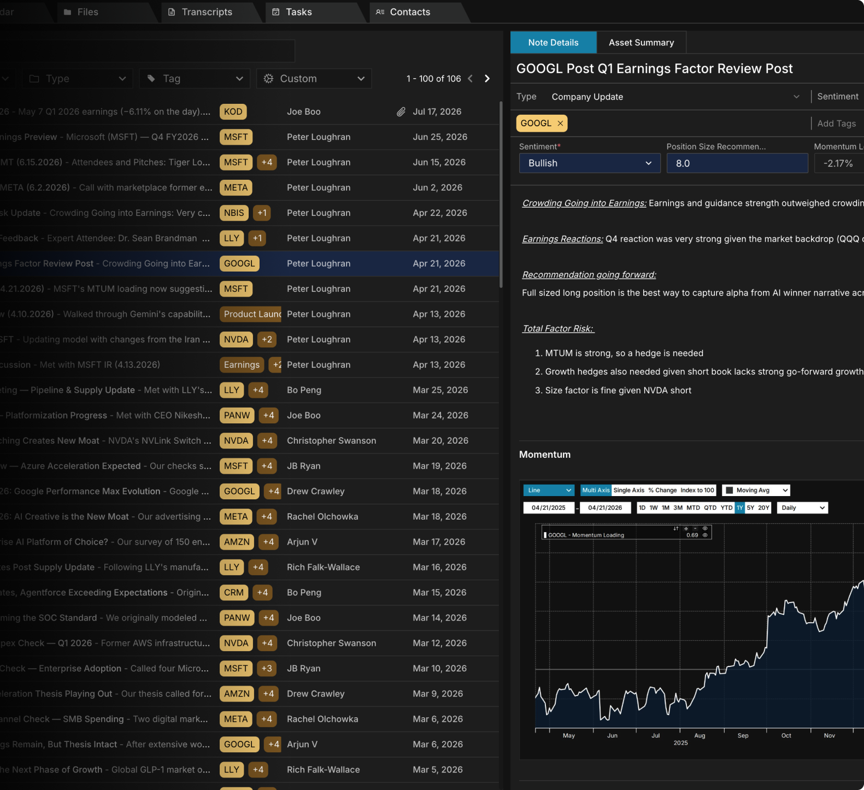Switch chart to Single Axis
864x790 pixels.
pos(629,490)
